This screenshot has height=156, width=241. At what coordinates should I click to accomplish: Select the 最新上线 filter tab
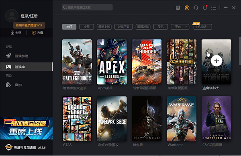[104, 27]
